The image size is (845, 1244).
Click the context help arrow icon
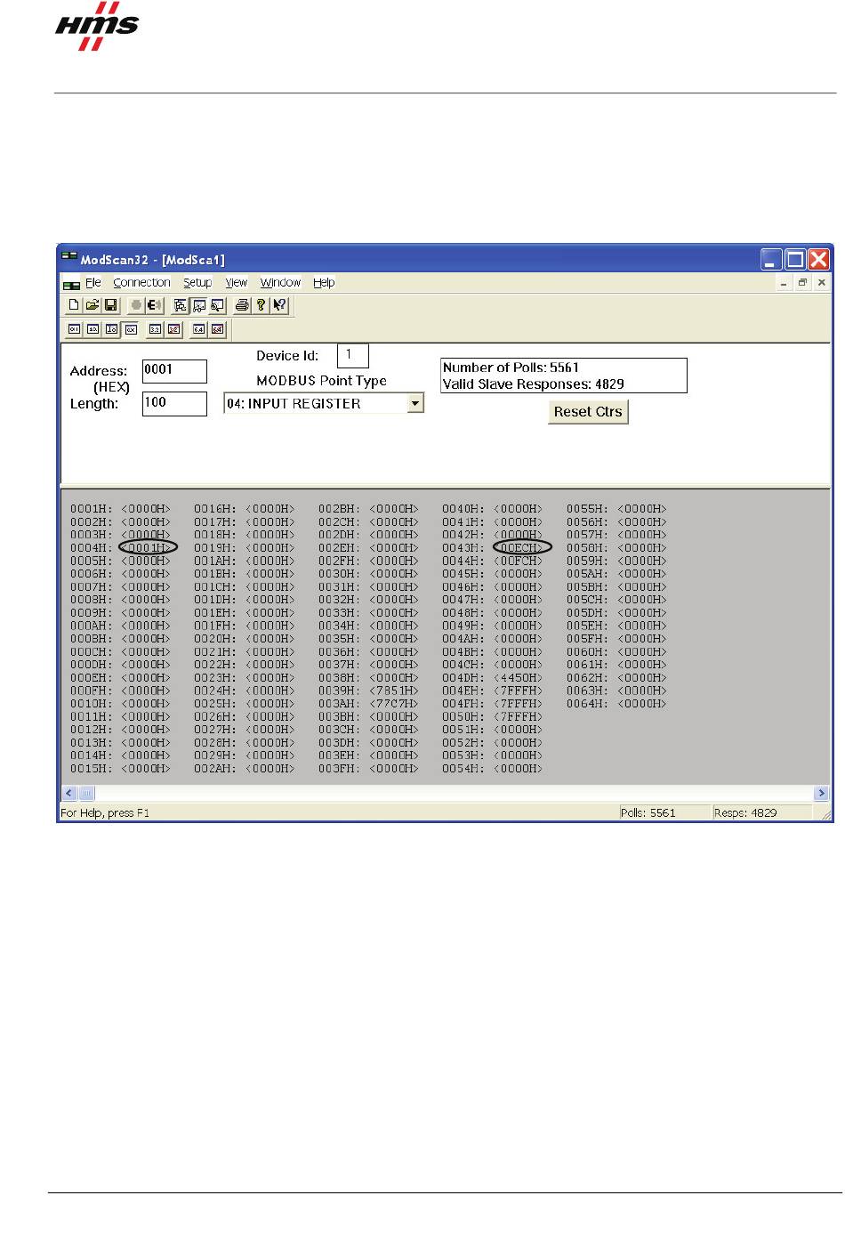point(279,305)
